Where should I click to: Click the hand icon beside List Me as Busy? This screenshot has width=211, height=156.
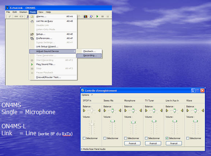[x=32, y=21]
